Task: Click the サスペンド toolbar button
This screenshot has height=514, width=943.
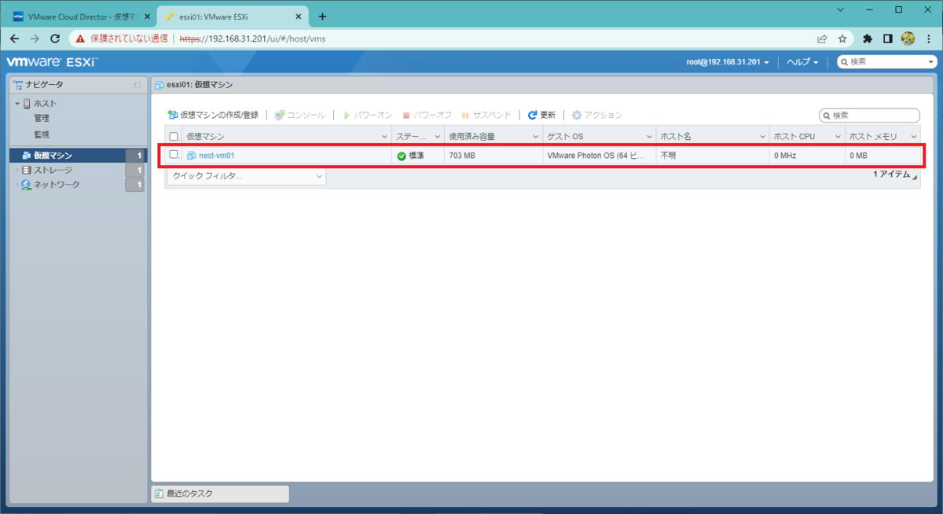Action: tap(486, 115)
